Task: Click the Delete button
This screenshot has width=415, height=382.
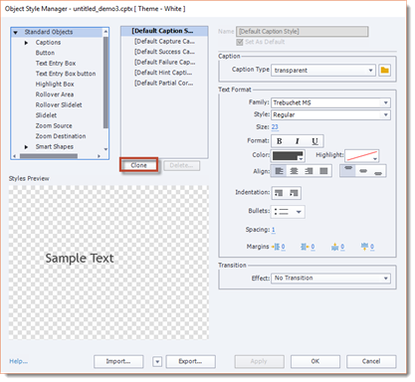Action: click(181, 165)
